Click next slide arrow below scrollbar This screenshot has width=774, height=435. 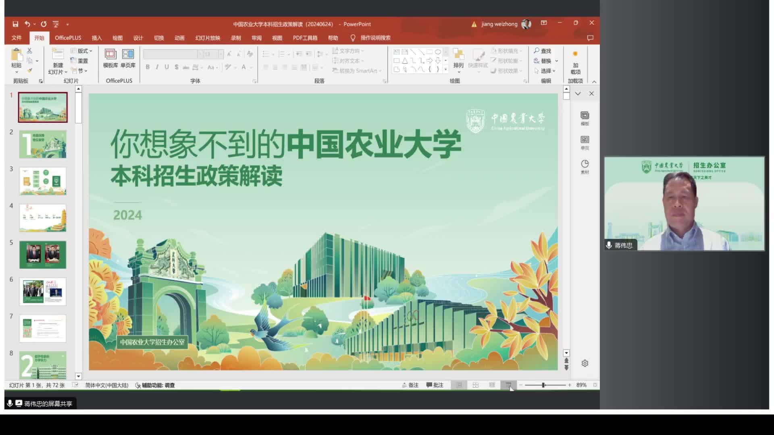point(566,368)
